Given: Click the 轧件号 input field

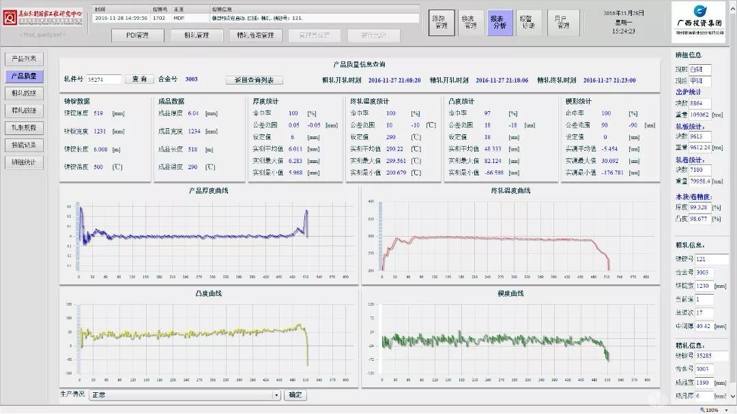Looking at the screenshot, I should click(104, 79).
